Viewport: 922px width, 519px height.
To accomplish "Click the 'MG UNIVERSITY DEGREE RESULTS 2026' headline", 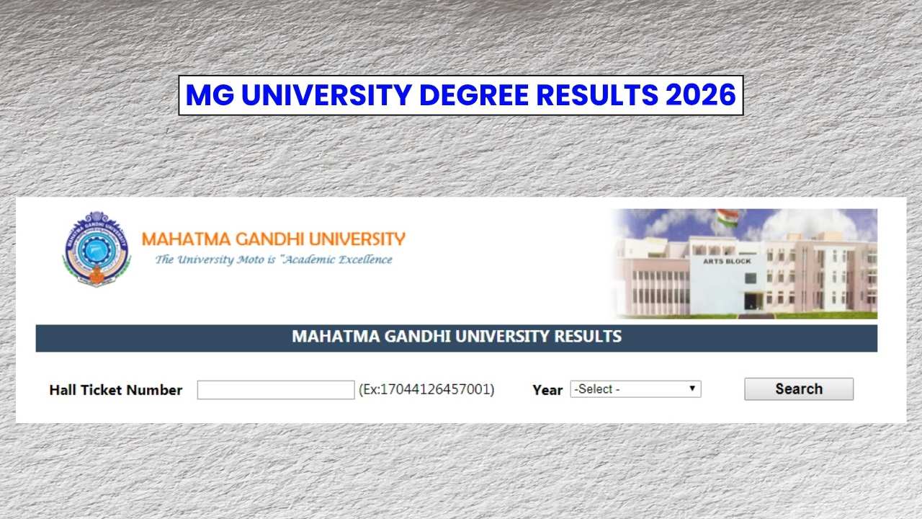I will pos(461,95).
